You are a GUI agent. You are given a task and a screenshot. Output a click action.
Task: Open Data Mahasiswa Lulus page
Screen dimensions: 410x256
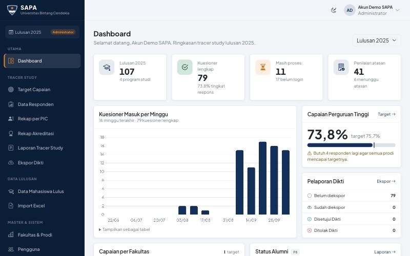(43, 191)
